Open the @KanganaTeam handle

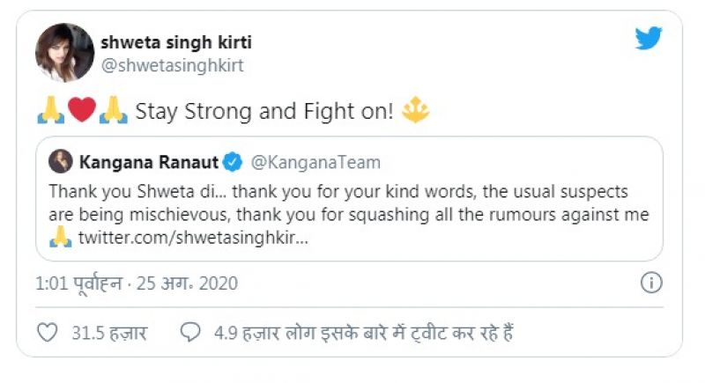click(316, 162)
